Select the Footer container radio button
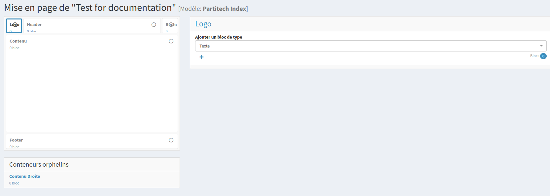 tap(171, 140)
